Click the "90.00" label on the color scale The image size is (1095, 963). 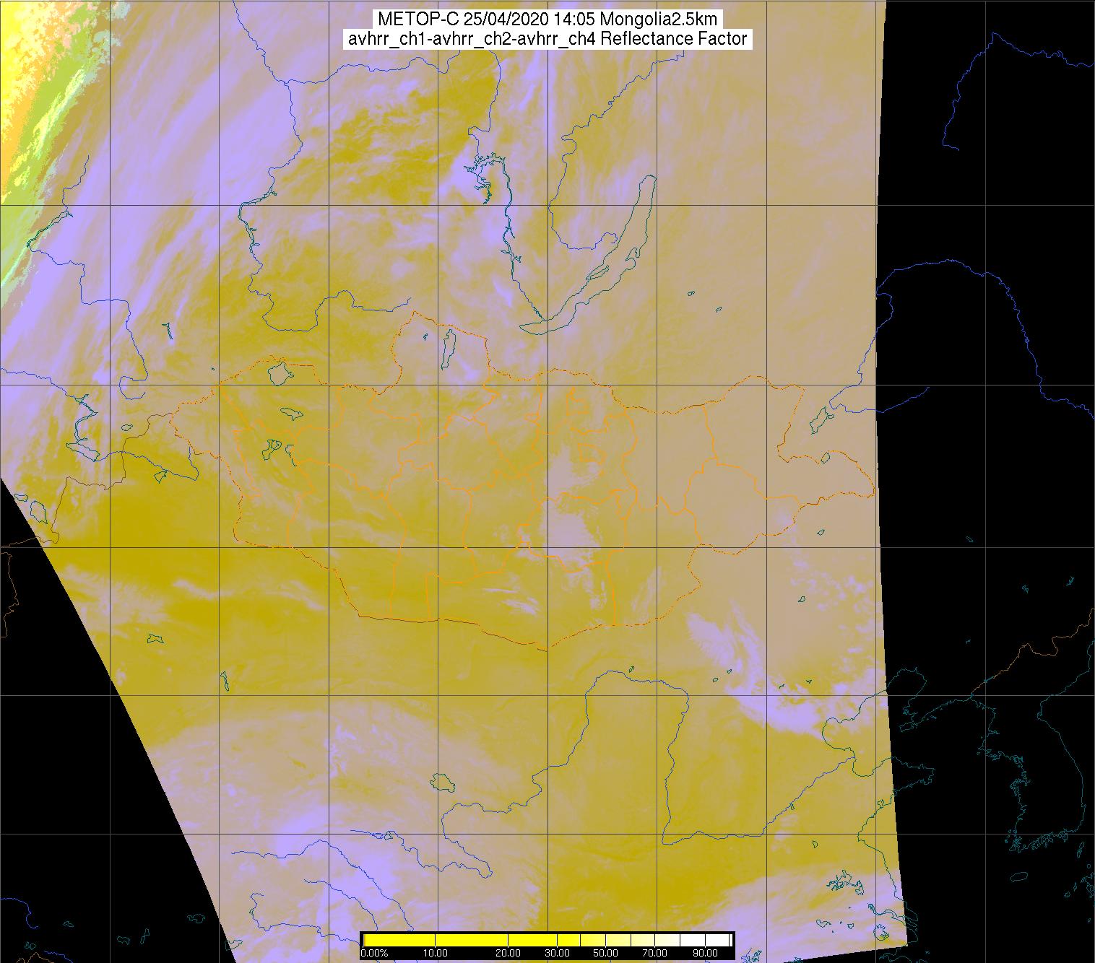click(706, 954)
